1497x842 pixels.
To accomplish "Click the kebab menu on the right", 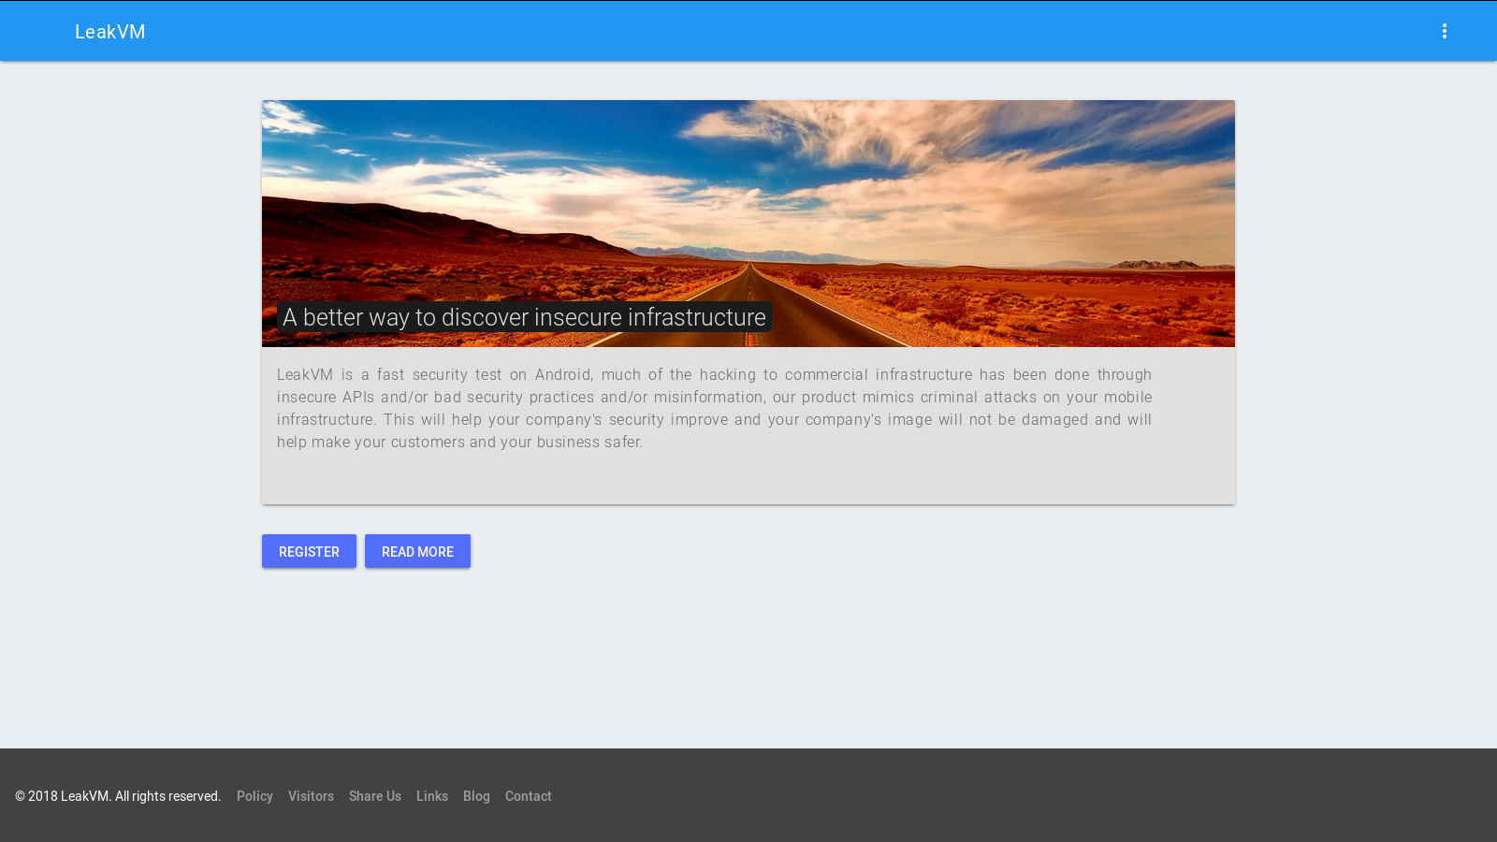I will point(1444,30).
